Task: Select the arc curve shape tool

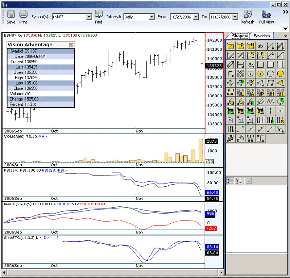Action: (x=250, y=65)
